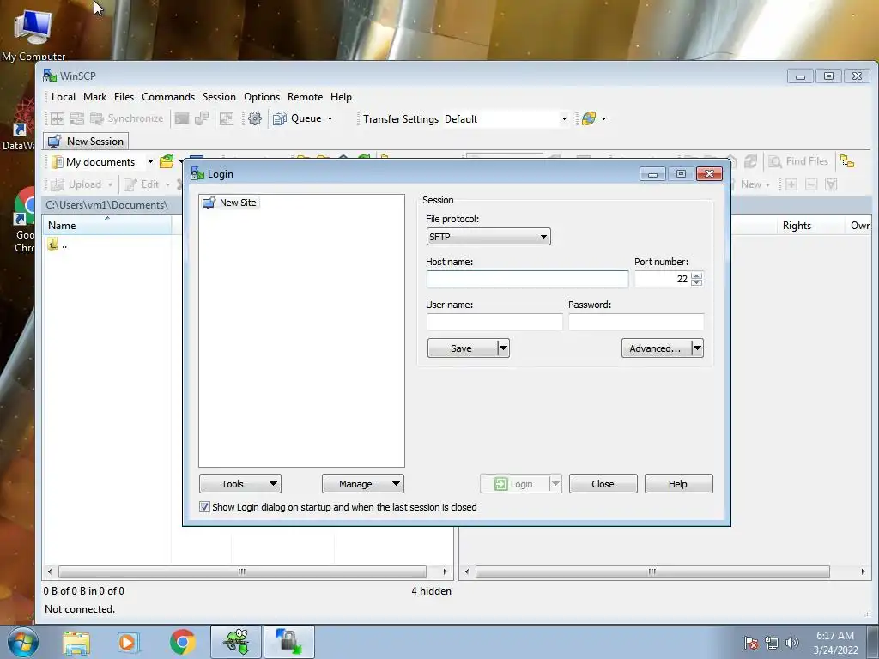Expand the Login button dropdown arrow
This screenshot has width=879, height=659.
click(x=555, y=484)
